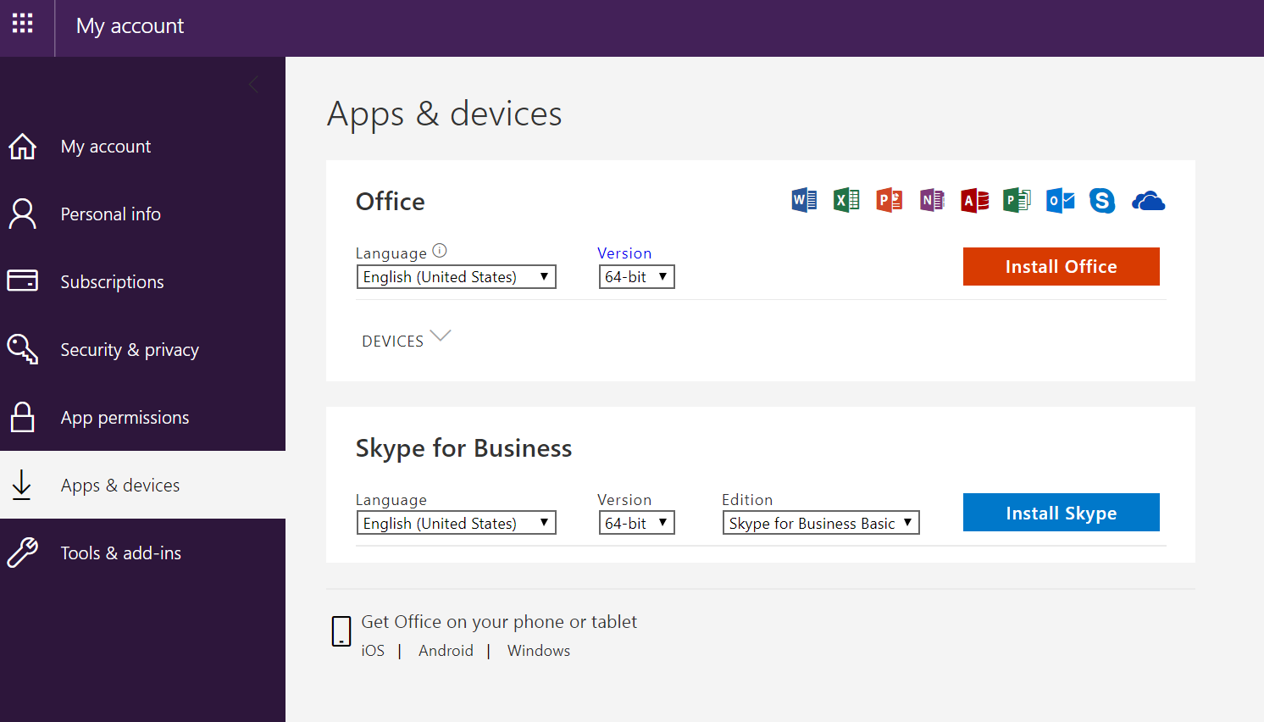Open Skype for Business Version dropdown
Image resolution: width=1264 pixels, height=722 pixels.
637,524
